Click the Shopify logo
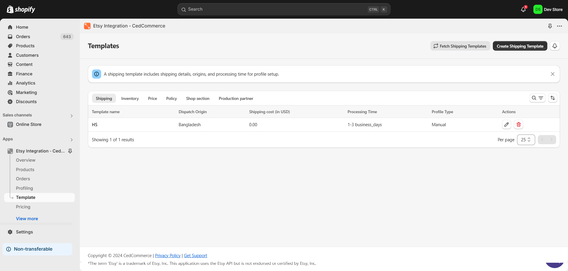Viewport: 568px width, 271px height. [x=21, y=9]
